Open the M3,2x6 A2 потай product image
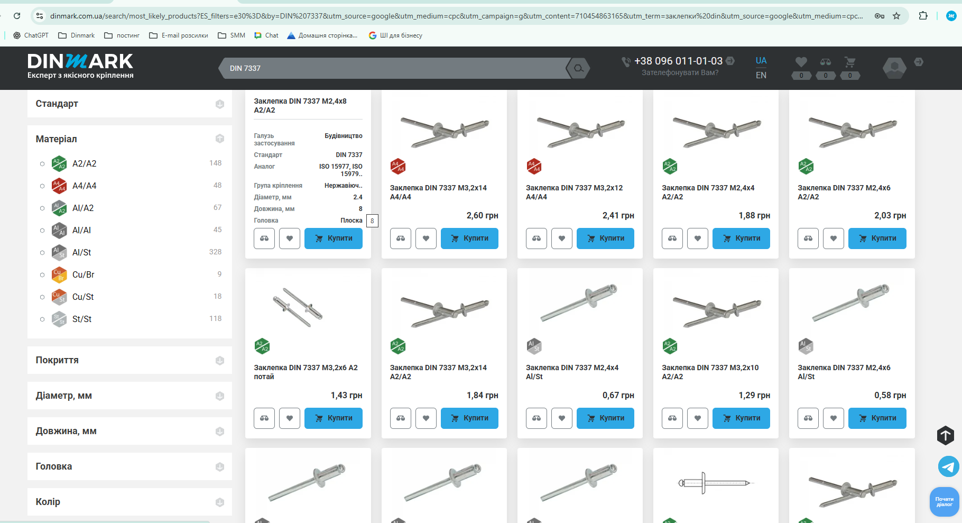Viewport: 962px width, 523px height. click(298, 307)
